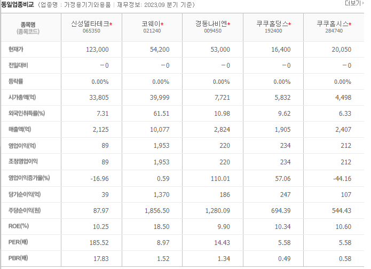This screenshot has width=371, height=269.
Task: Click net income 1,370 cell
Action: pos(162,195)
